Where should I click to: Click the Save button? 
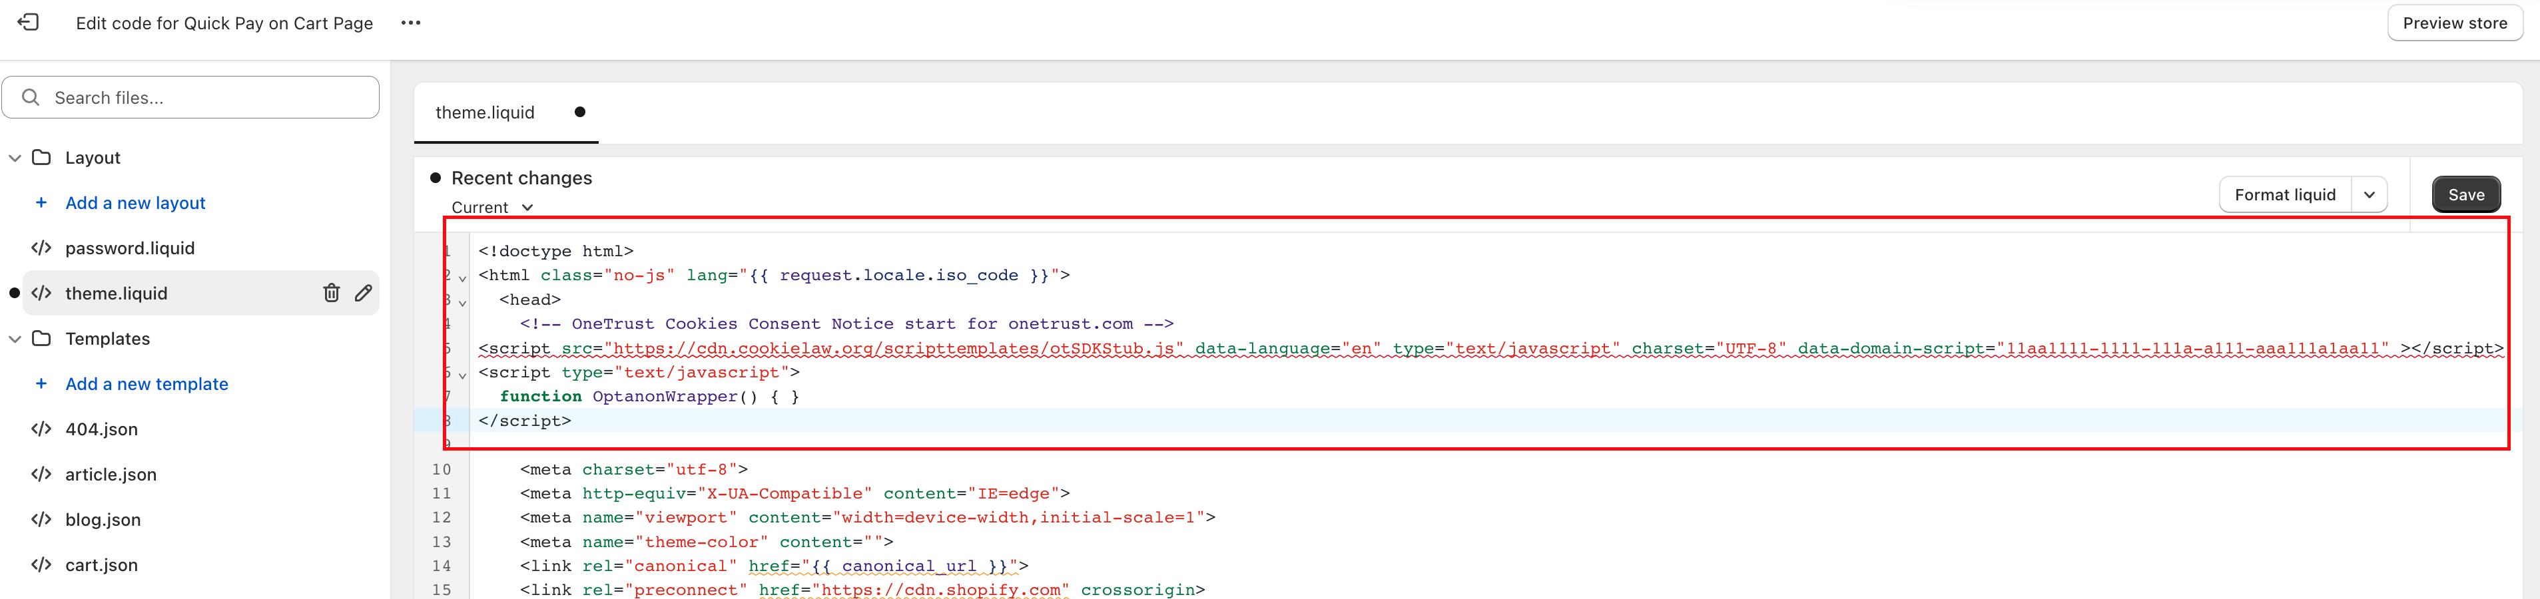tap(2466, 195)
